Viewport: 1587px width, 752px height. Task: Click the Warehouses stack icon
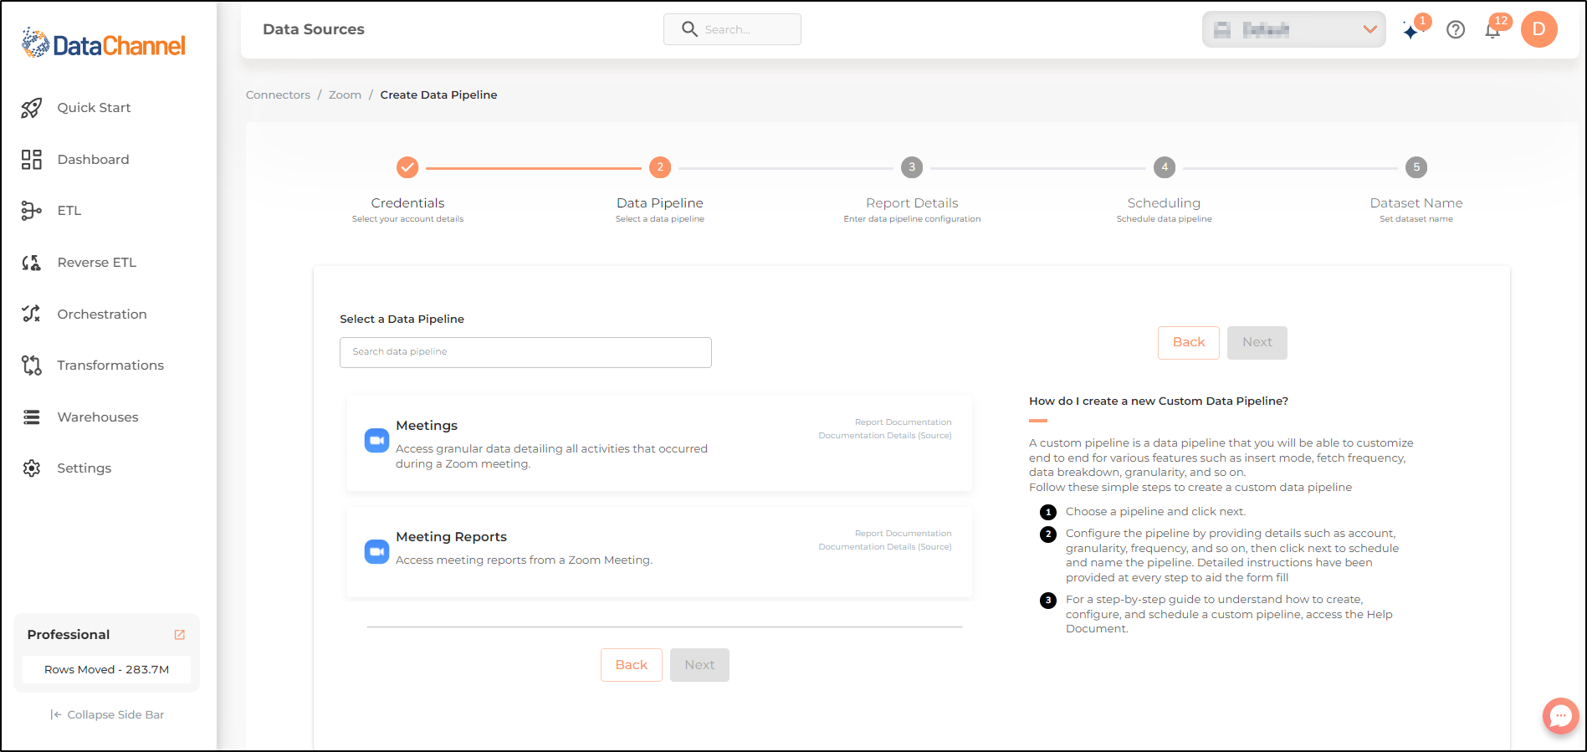[x=32, y=417]
